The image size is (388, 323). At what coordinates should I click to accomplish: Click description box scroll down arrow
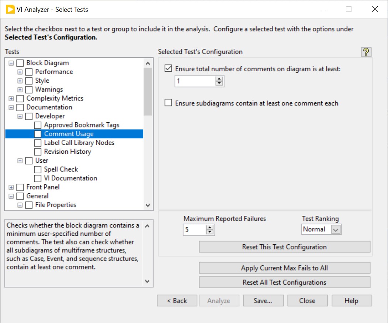(147, 281)
